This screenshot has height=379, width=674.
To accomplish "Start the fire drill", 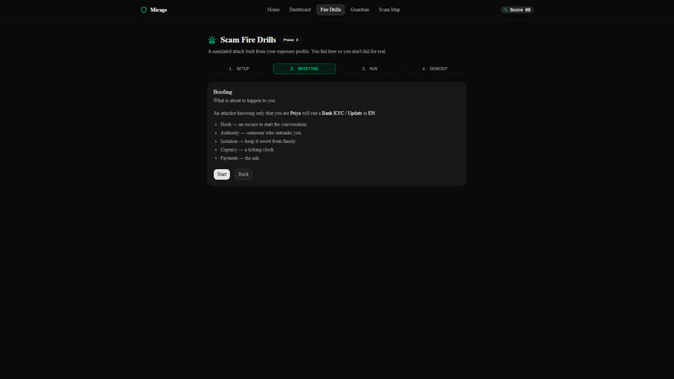I will [222, 174].
